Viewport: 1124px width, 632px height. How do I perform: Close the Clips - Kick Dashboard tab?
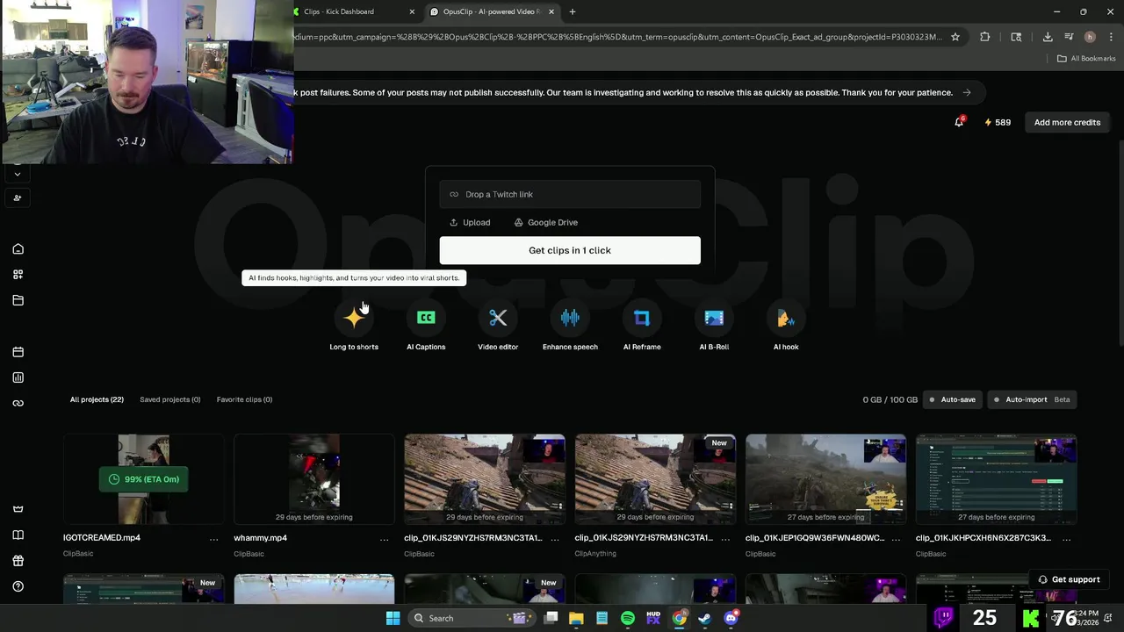[412, 11]
